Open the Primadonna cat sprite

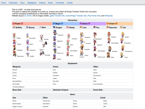(123, 48)
